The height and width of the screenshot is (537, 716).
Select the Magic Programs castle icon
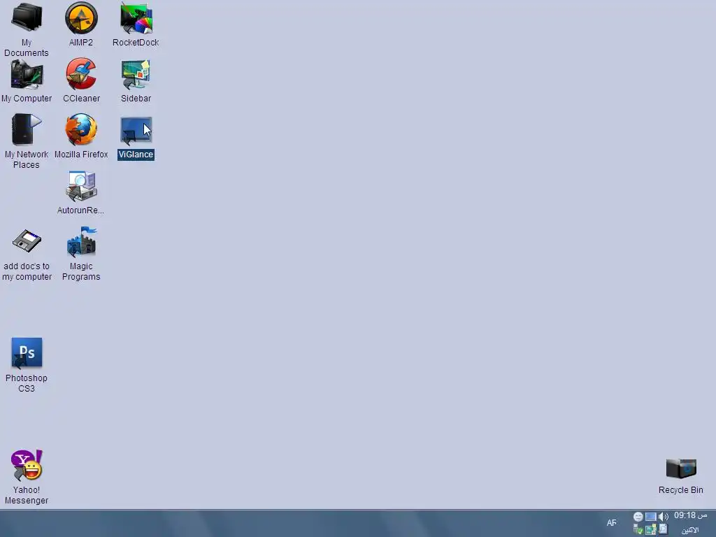[81, 241]
